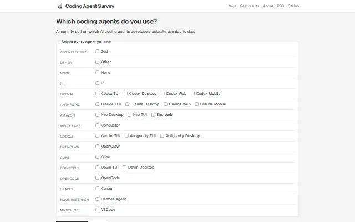Check the Codex Web option
The height and width of the screenshot is (222, 355).
163,94
